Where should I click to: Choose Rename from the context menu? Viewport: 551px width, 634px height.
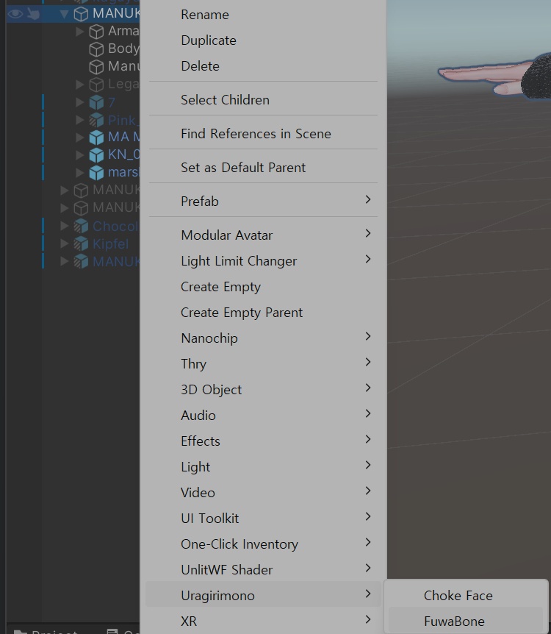click(x=262, y=15)
